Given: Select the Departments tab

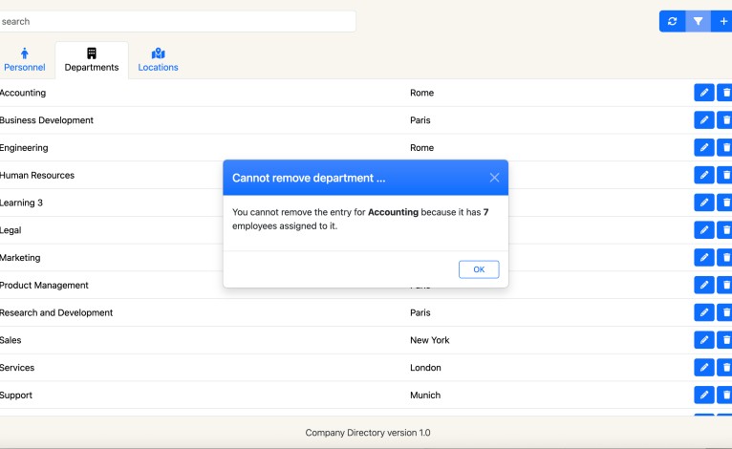Looking at the screenshot, I should coord(92,60).
